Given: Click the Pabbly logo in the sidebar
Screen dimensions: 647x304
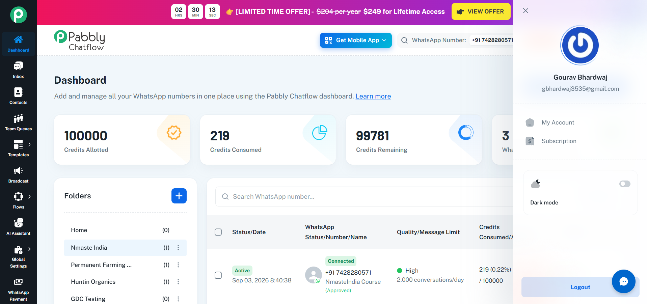Looking at the screenshot, I should coord(18,15).
